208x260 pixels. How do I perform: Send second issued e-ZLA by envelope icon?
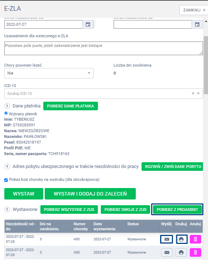pyautogui.click(x=167, y=252)
